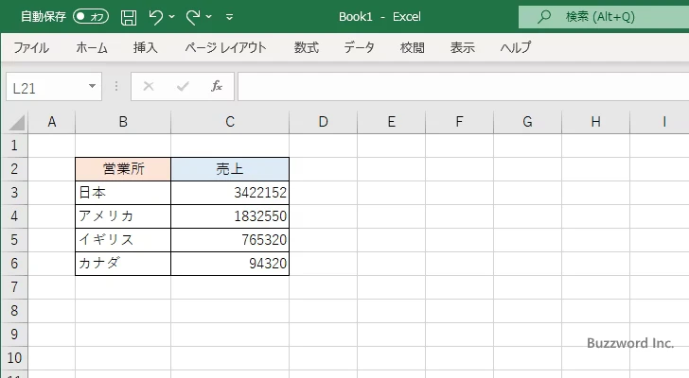
Task: Expand the Name Box dropdown arrow
Action: pyautogui.click(x=93, y=86)
